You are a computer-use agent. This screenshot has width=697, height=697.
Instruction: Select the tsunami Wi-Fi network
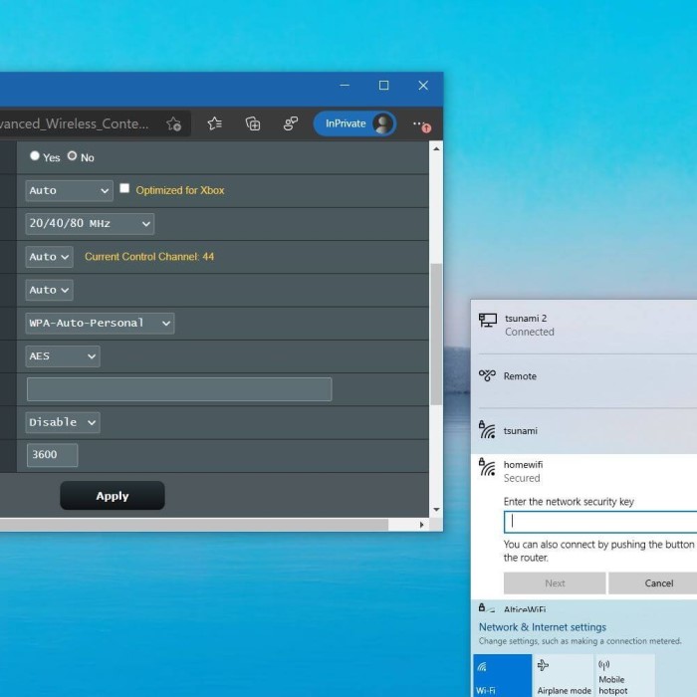(x=583, y=431)
